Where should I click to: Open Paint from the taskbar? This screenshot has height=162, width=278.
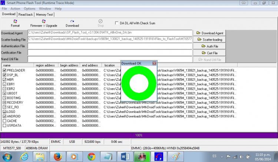[x=176, y=156]
